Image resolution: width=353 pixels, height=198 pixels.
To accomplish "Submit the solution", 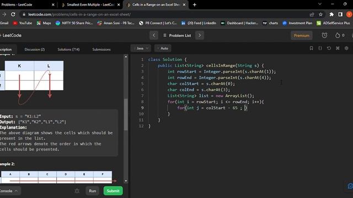I will [113, 191].
